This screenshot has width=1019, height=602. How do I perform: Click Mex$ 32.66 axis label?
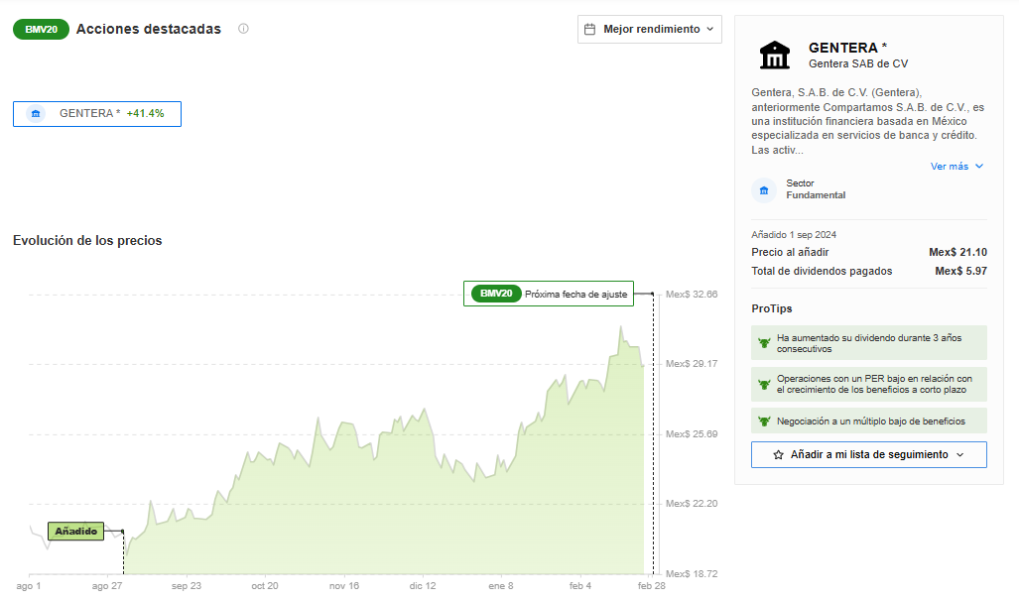coord(692,295)
